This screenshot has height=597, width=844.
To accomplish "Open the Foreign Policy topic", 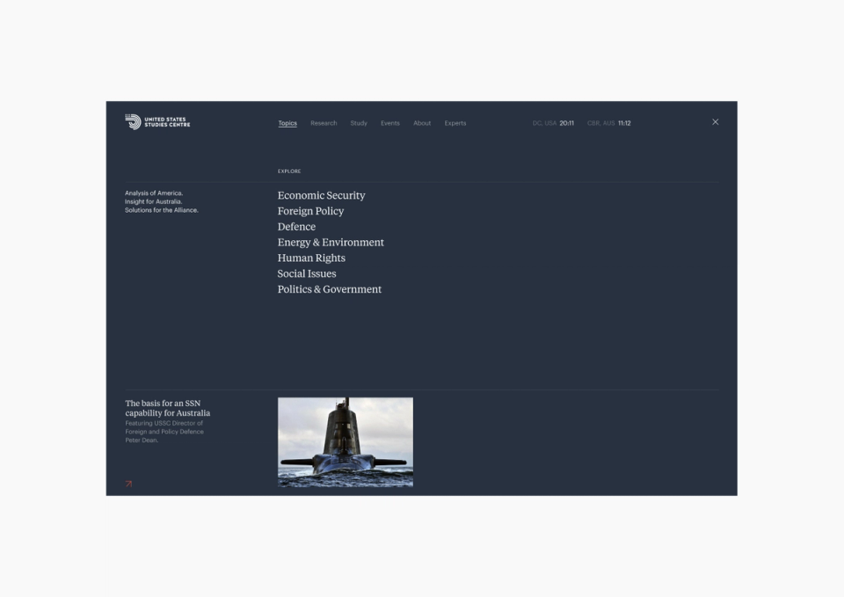I will click(x=310, y=211).
